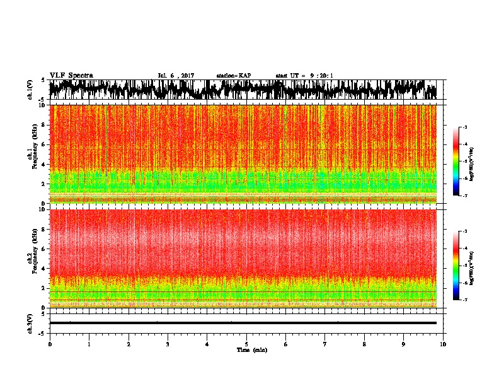
Task: Click inside the ch.1 frequency spectrogram panel
Action: pos(243,154)
